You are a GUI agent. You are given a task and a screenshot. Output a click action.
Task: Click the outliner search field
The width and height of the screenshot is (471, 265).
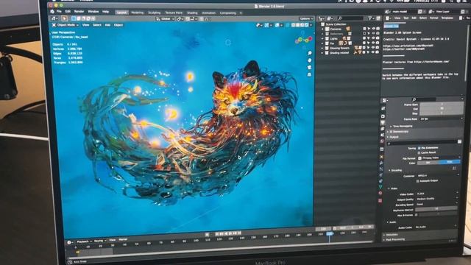click(x=351, y=18)
